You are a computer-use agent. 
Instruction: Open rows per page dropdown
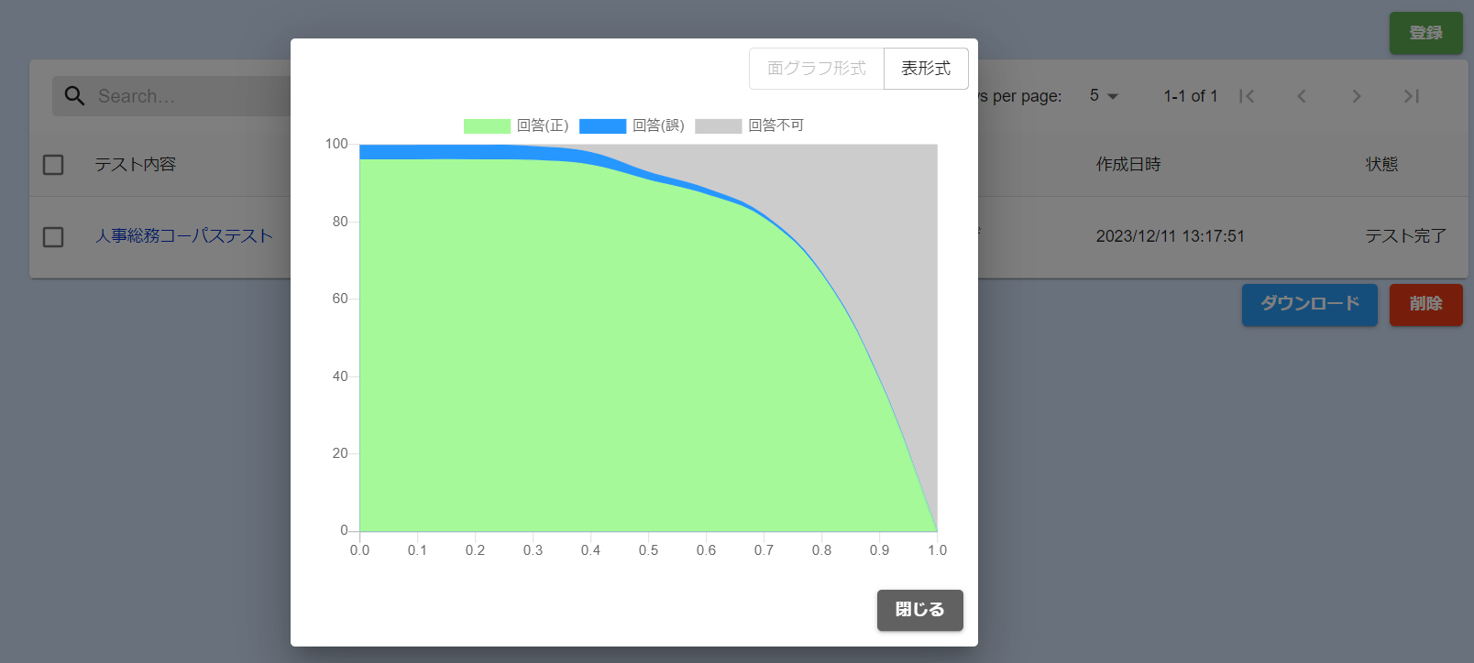point(1104,96)
